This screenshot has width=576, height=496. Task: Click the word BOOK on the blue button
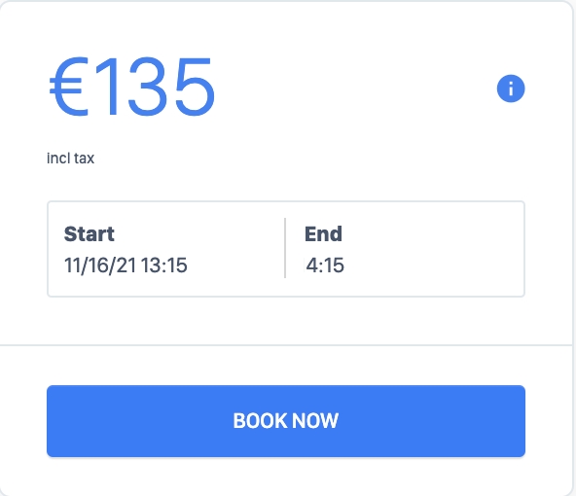pyautogui.click(x=260, y=421)
